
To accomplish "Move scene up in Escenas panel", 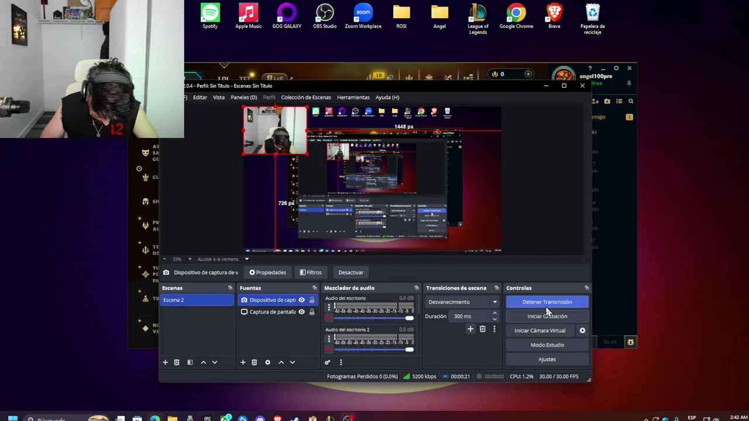I will pyautogui.click(x=203, y=363).
